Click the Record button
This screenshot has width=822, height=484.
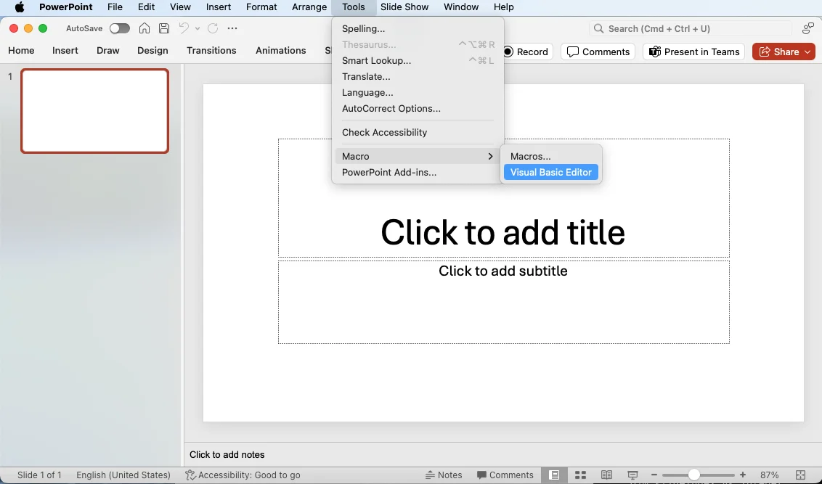click(526, 52)
